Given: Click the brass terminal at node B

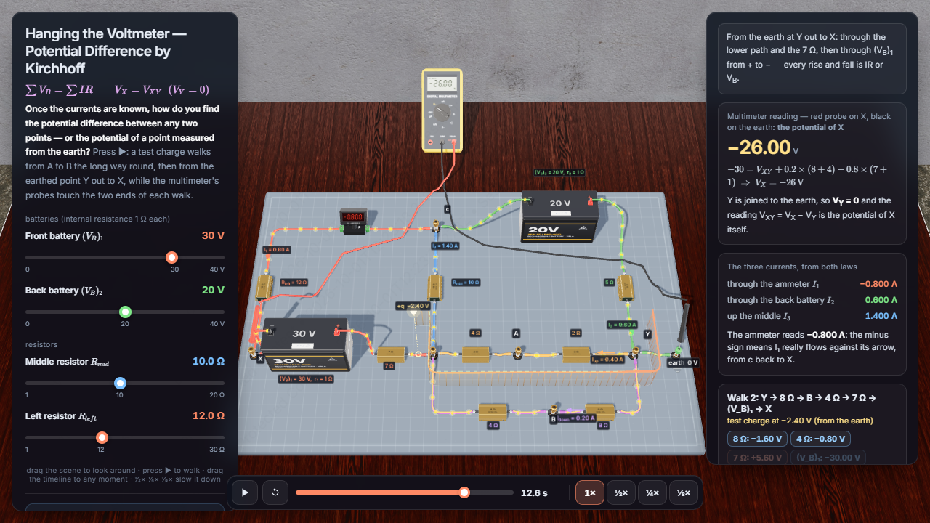Looking at the screenshot, I should coord(553,410).
